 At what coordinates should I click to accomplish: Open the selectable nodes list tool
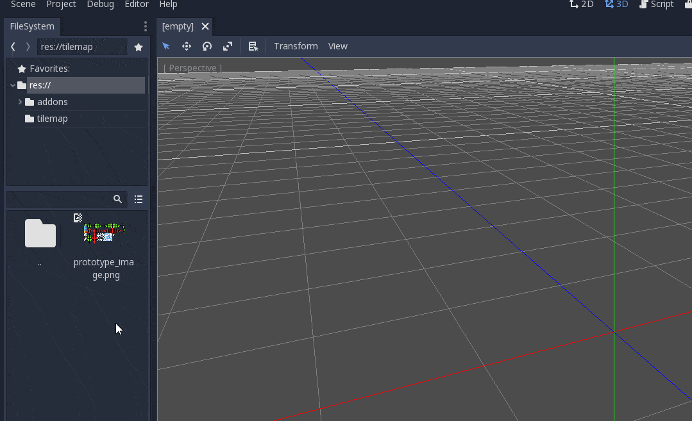click(253, 45)
